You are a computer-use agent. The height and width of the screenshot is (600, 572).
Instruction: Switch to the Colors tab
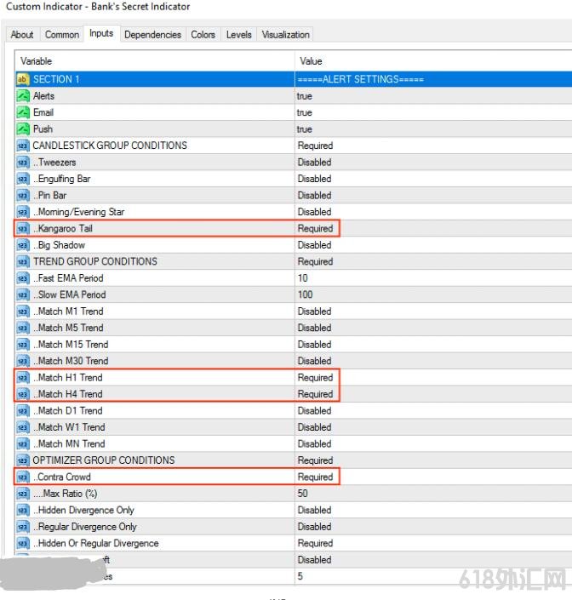click(203, 35)
